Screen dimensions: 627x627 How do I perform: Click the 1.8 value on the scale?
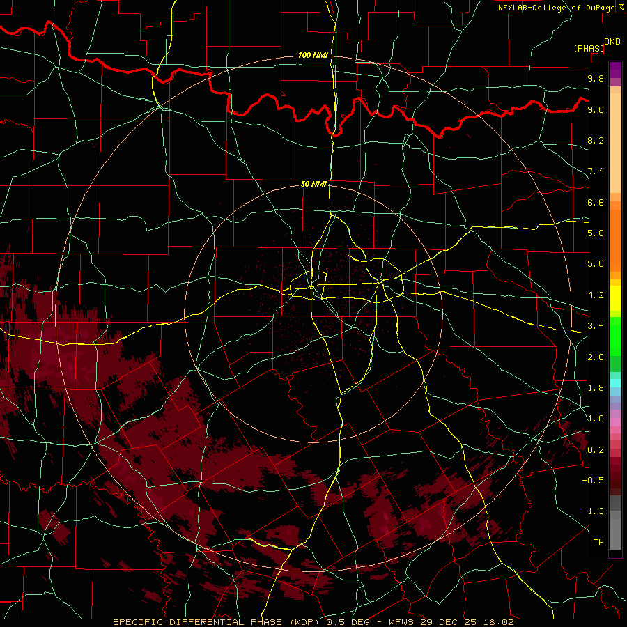point(596,388)
